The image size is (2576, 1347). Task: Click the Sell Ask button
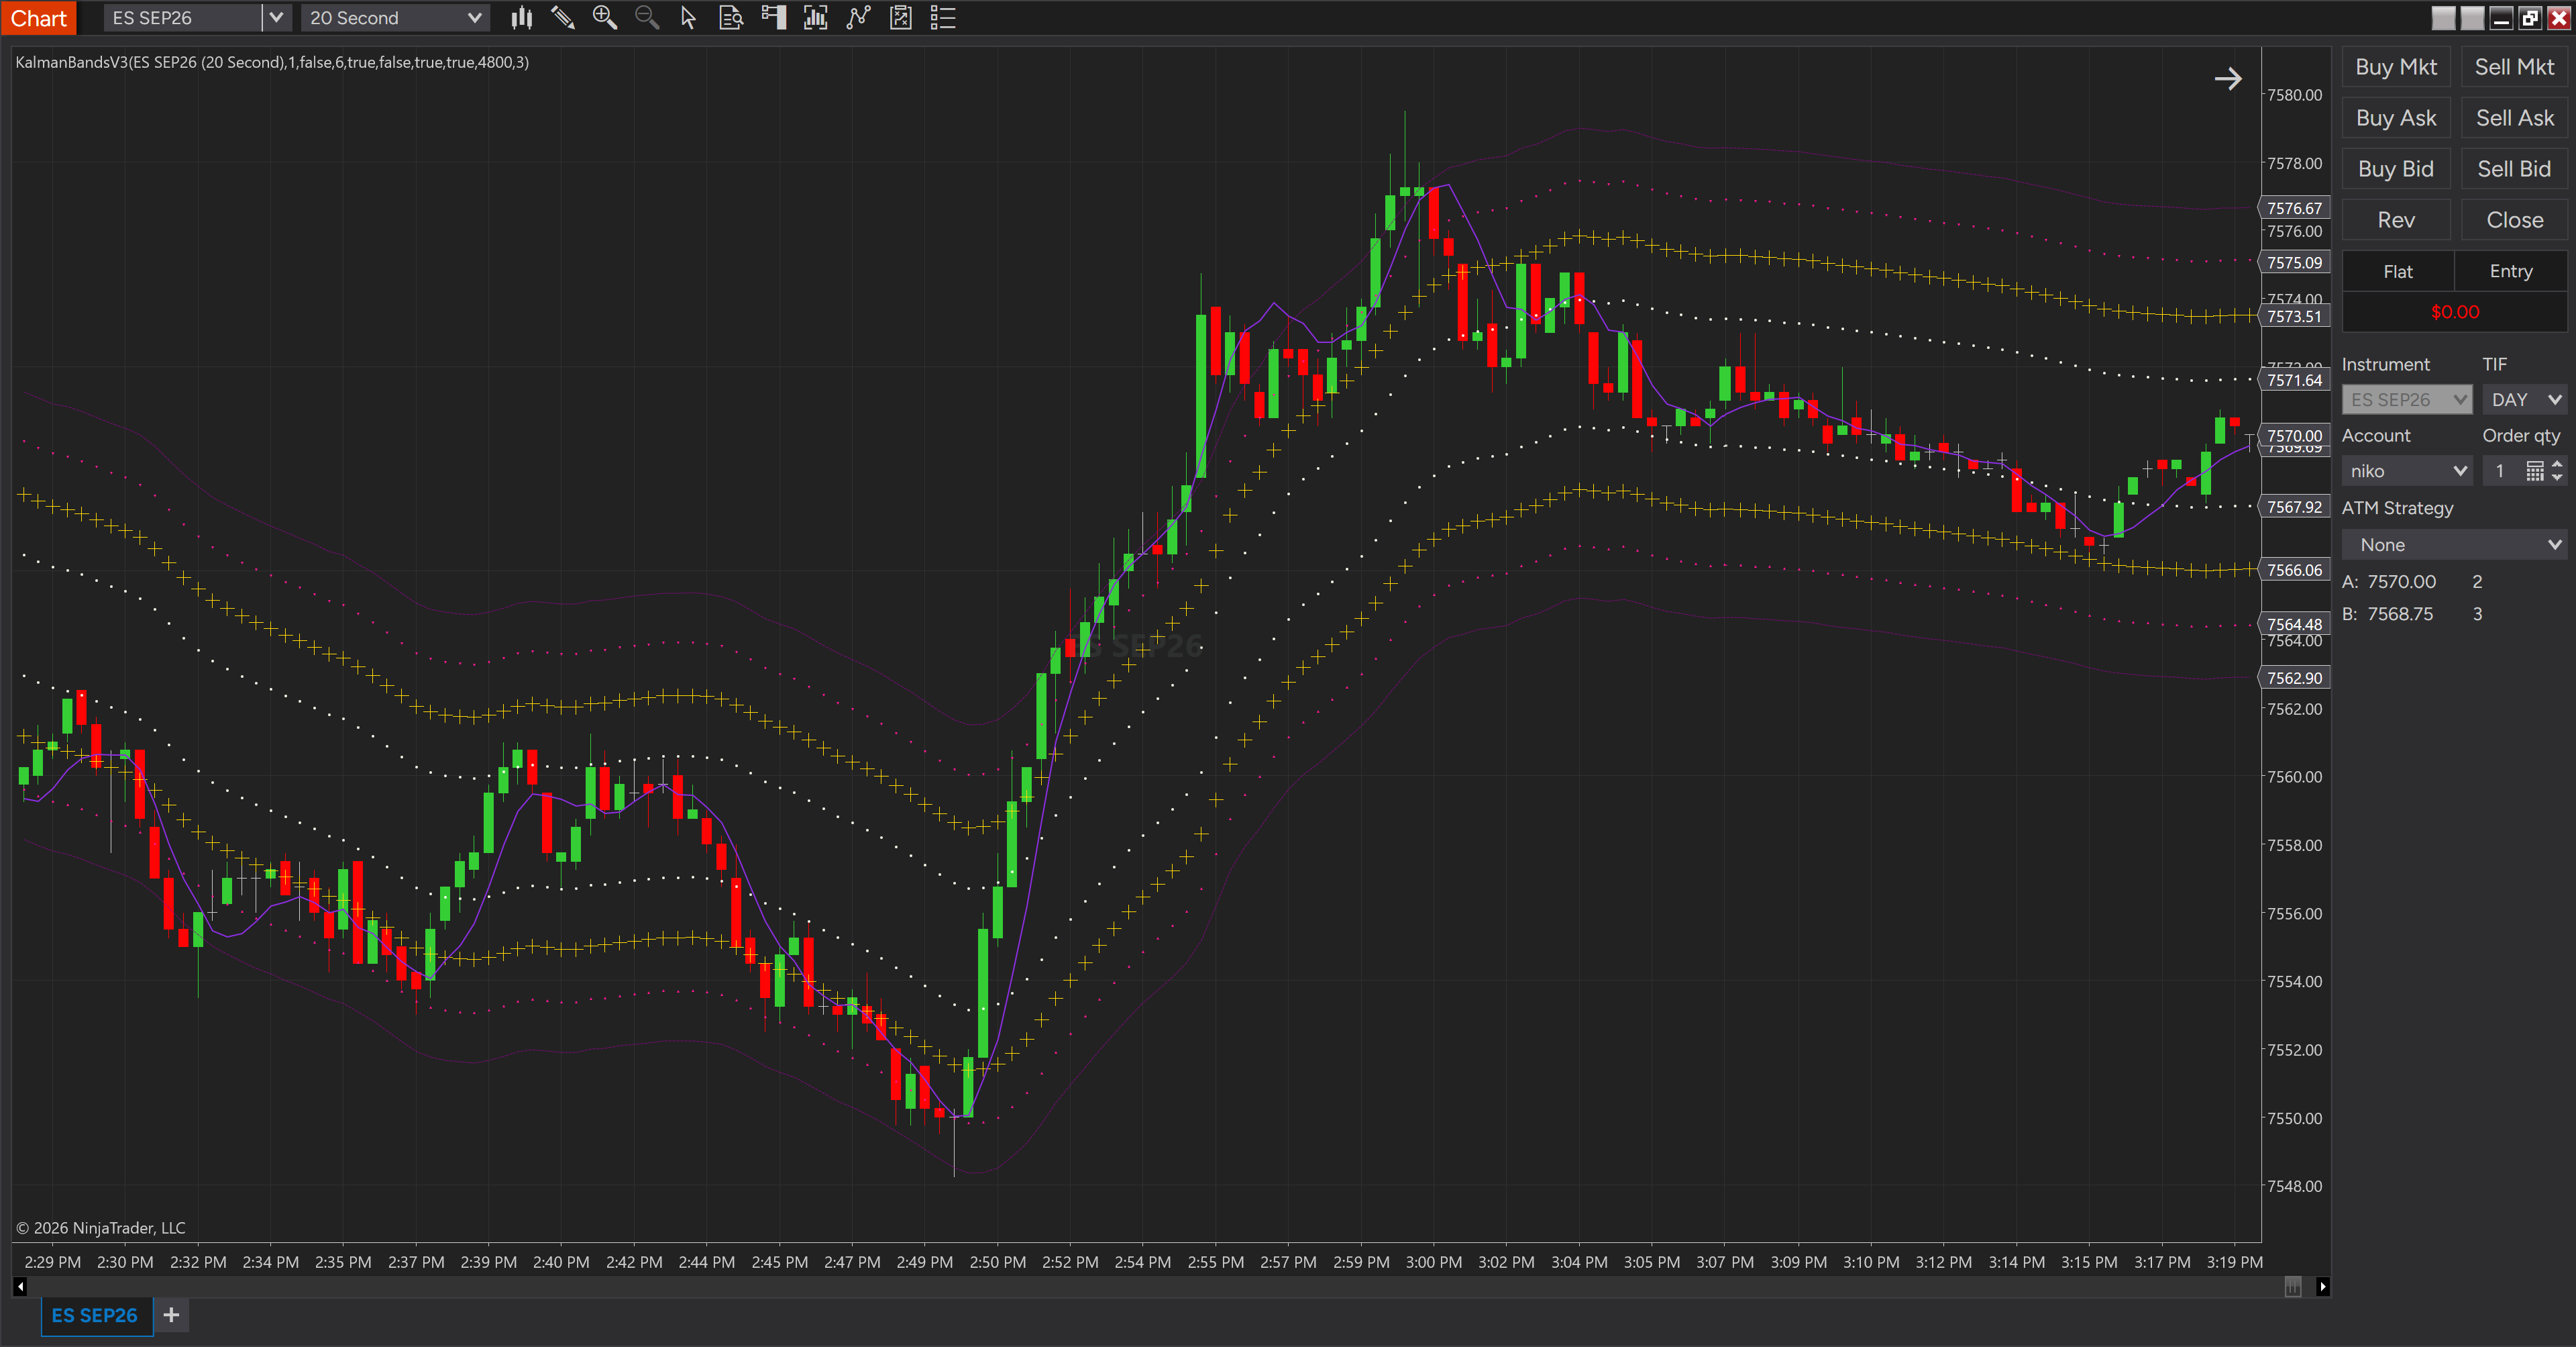[x=2514, y=118]
